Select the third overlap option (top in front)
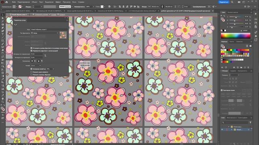Viewport: 259px width, 145px height. tap(39, 61)
